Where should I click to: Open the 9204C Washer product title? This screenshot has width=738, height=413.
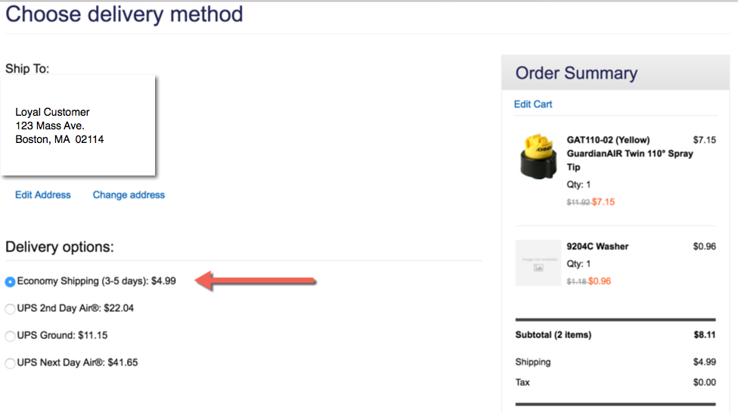tap(597, 247)
